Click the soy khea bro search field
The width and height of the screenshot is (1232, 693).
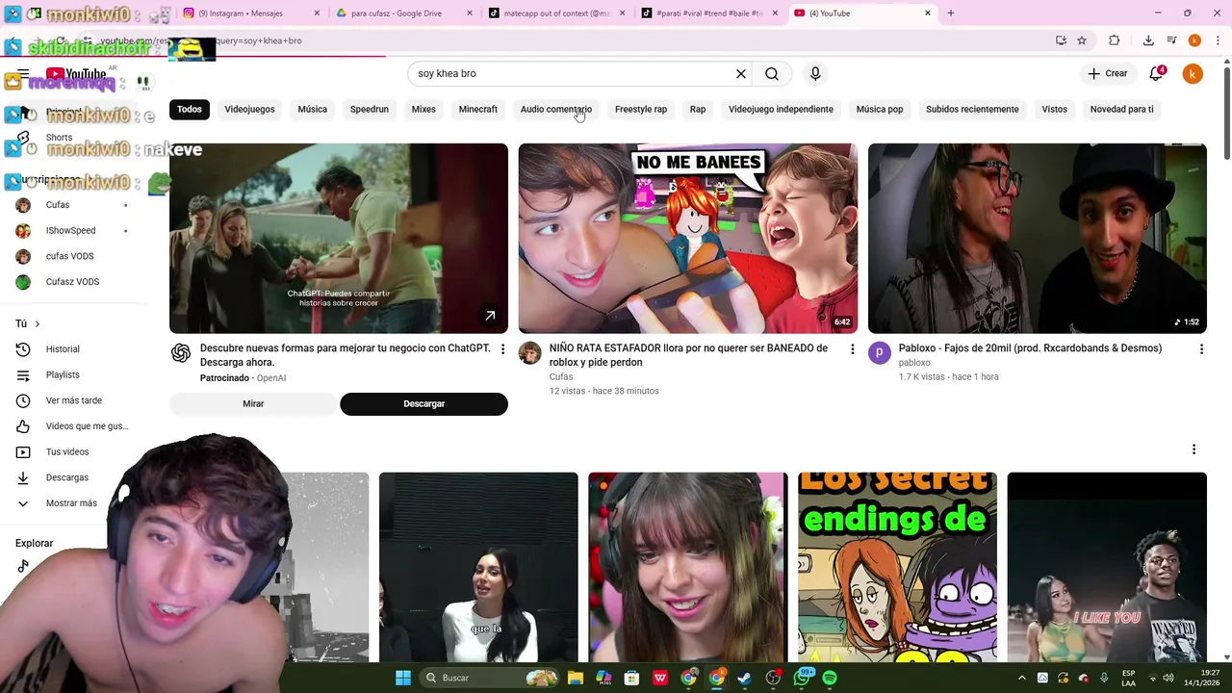pos(573,73)
